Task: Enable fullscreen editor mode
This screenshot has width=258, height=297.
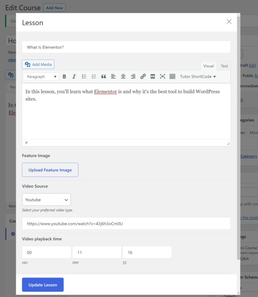Action: pos(162,77)
